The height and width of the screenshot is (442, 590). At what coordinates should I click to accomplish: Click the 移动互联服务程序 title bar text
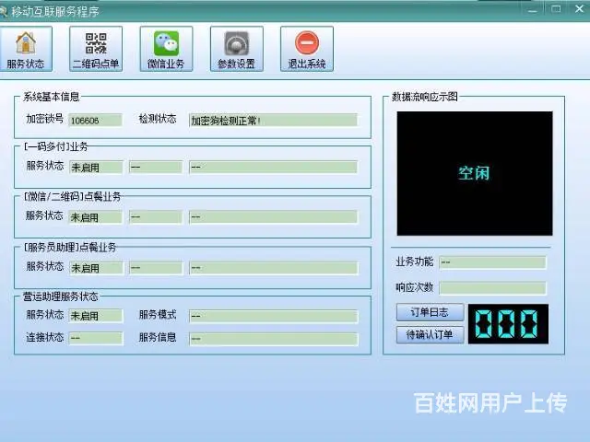point(55,12)
